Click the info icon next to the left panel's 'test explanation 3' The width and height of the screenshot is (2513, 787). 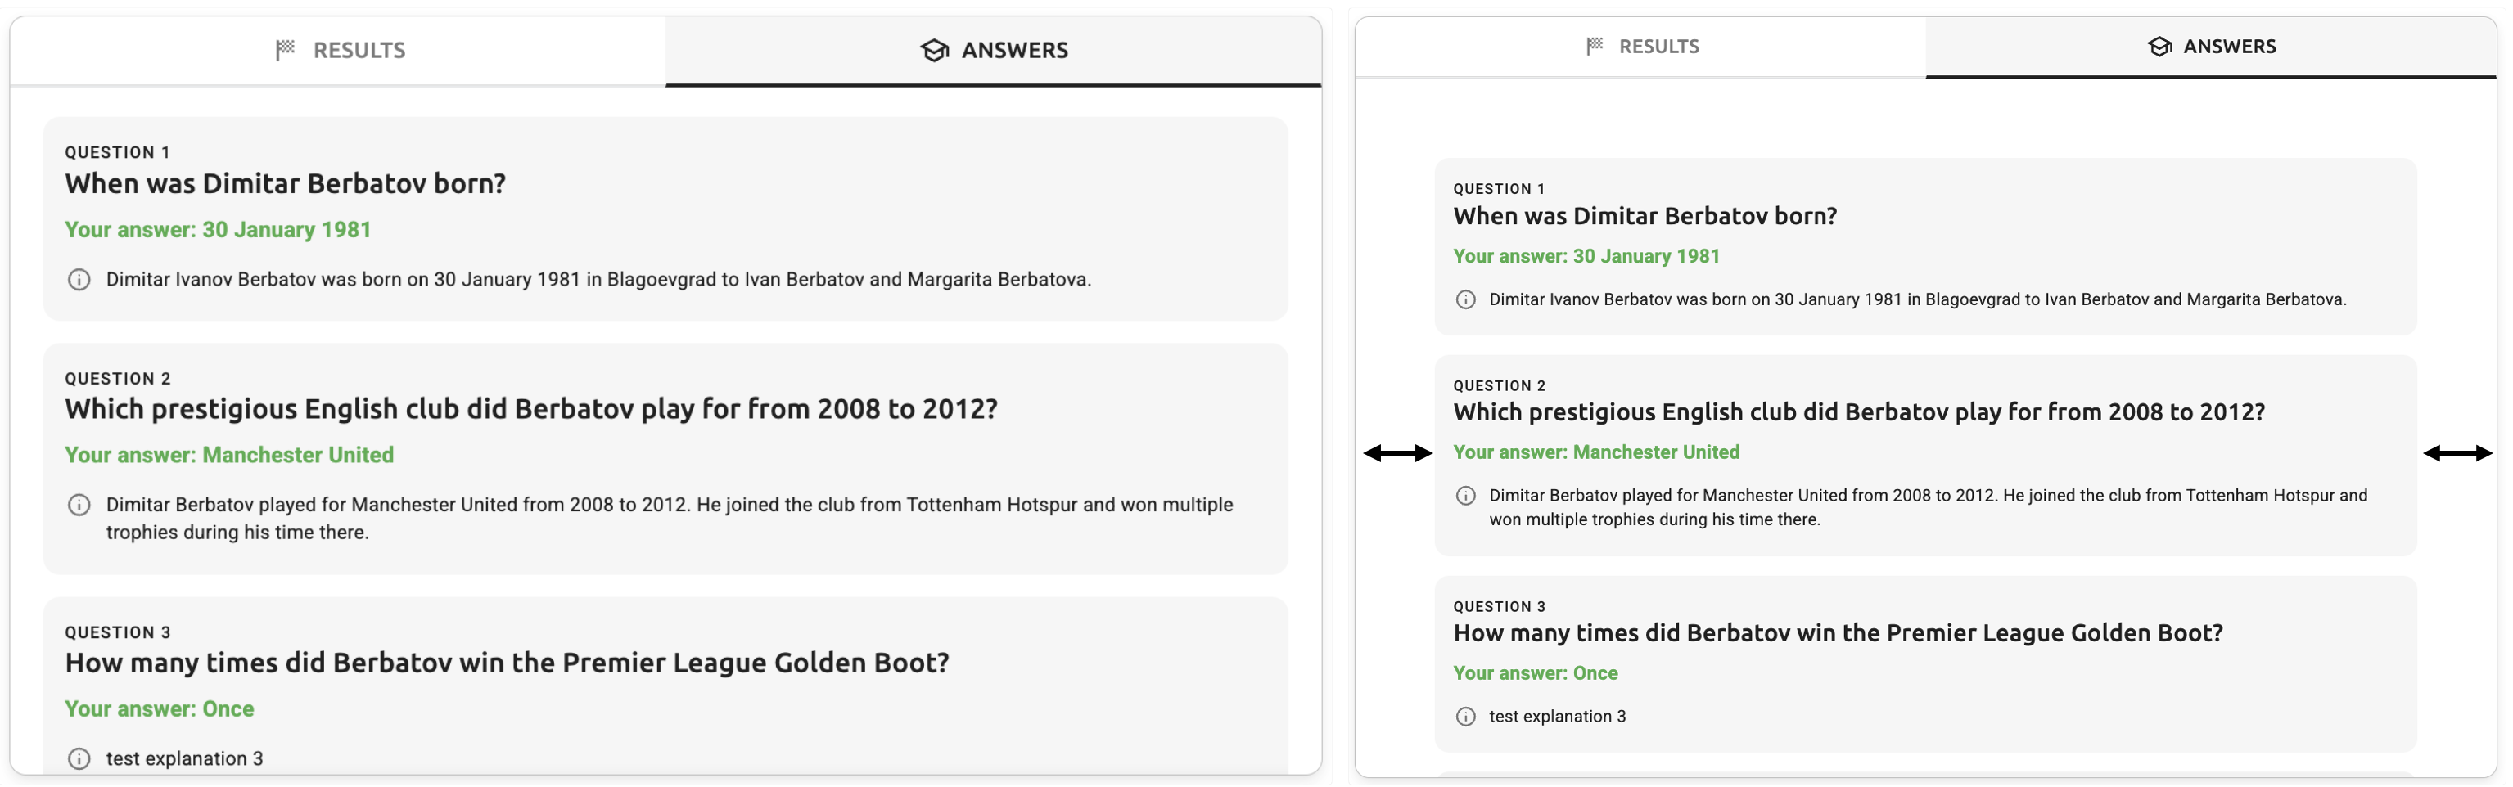pyautogui.click(x=79, y=758)
